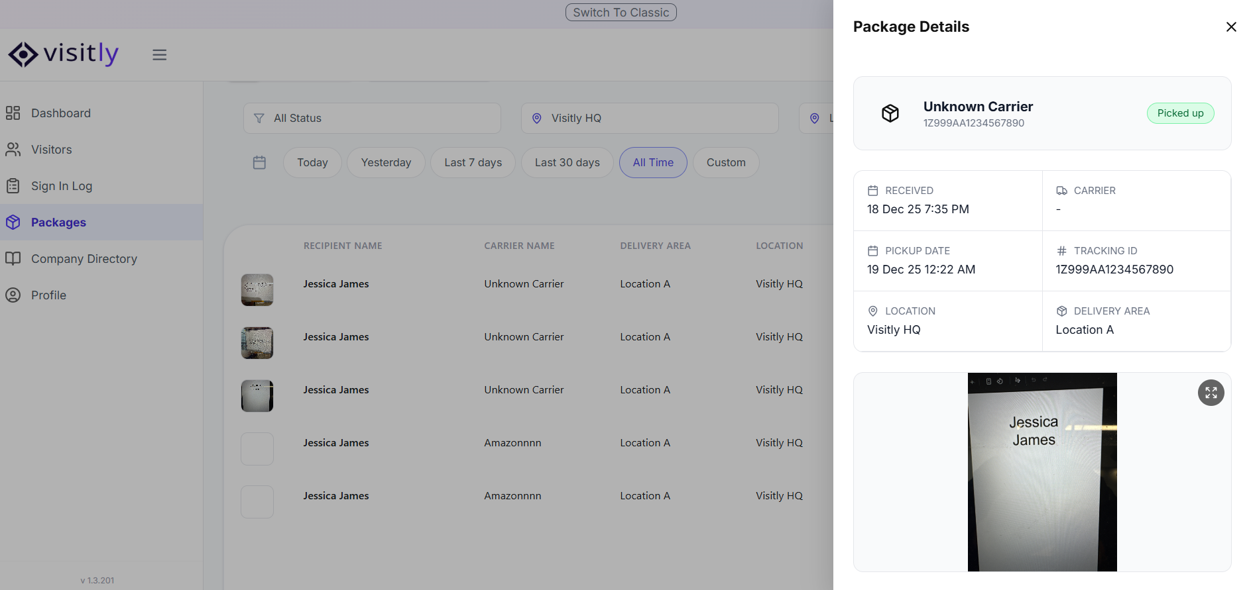This screenshot has height=590, width=1251.
Task: Click Location A in third table row
Action: coord(645,390)
